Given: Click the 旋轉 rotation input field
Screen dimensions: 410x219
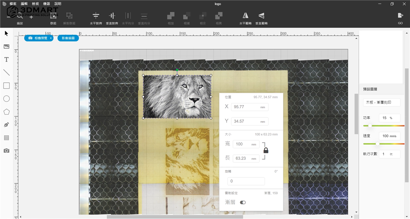Looking at the screenshot, I should (246, 181).
